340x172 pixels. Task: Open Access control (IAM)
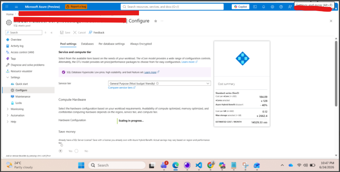point(22,52)
